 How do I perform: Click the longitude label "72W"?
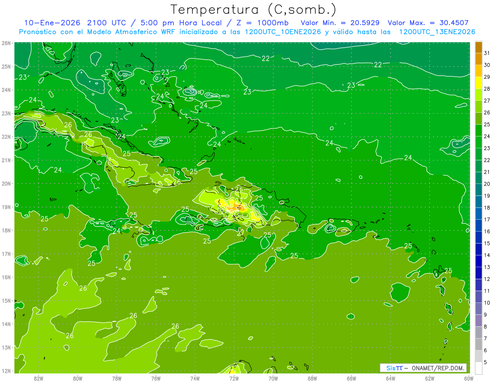pyautogui.click(x=234, y=378)
